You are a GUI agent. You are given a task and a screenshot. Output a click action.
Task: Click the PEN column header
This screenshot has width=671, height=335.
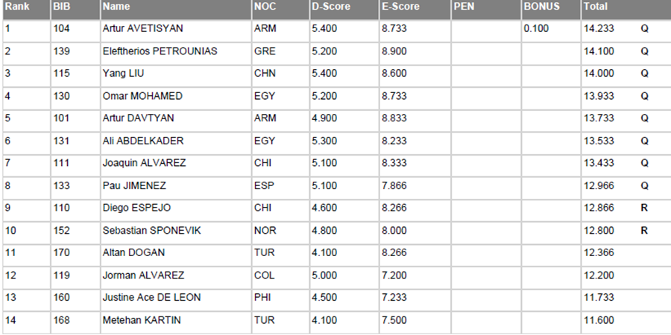coord(463,7)
